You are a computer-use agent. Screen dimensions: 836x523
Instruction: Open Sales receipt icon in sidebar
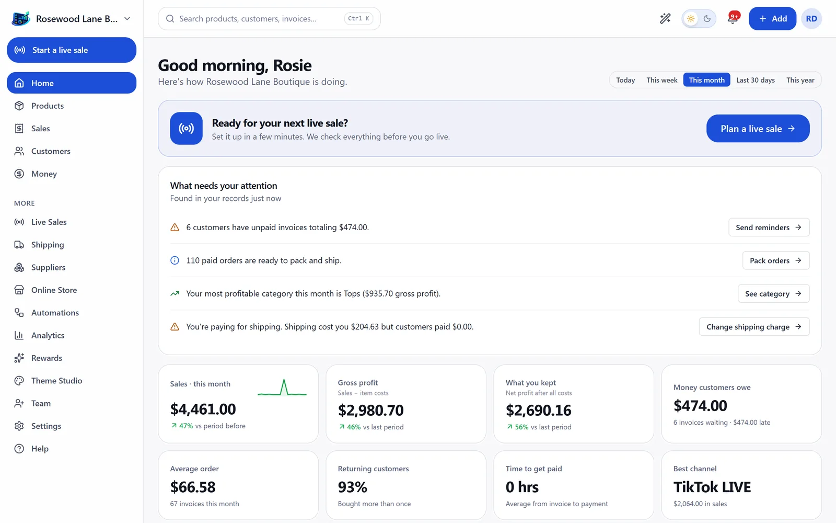tap(19, 129)
